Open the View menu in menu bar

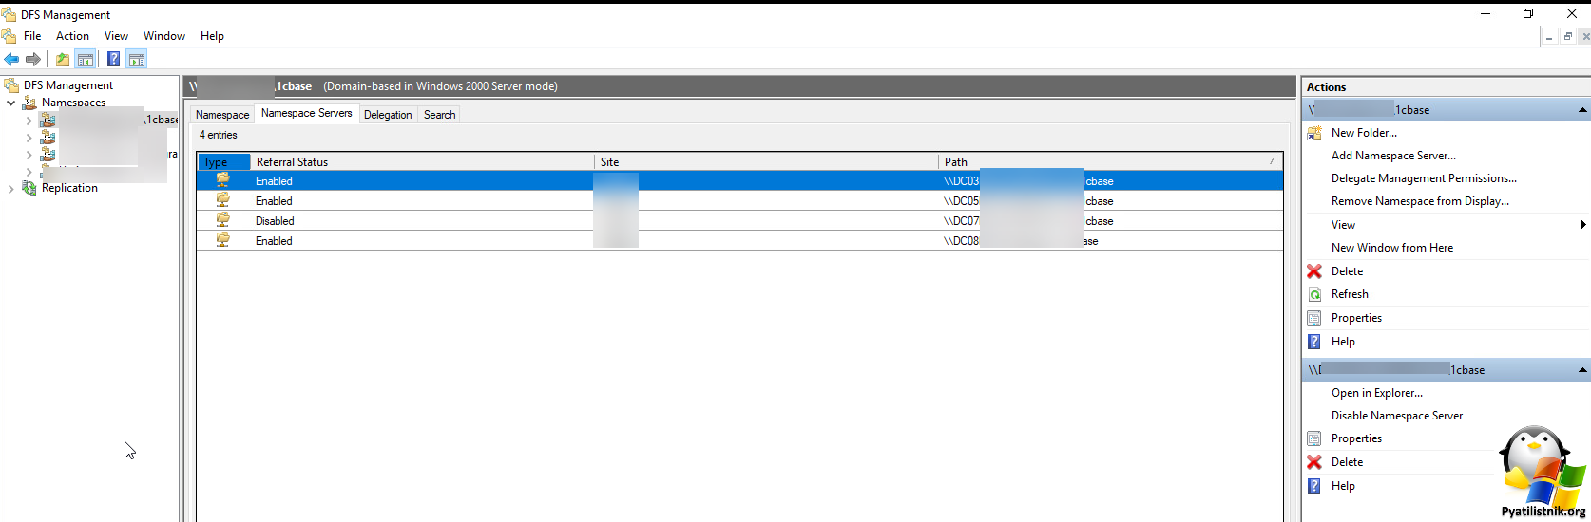click(116, 36)
